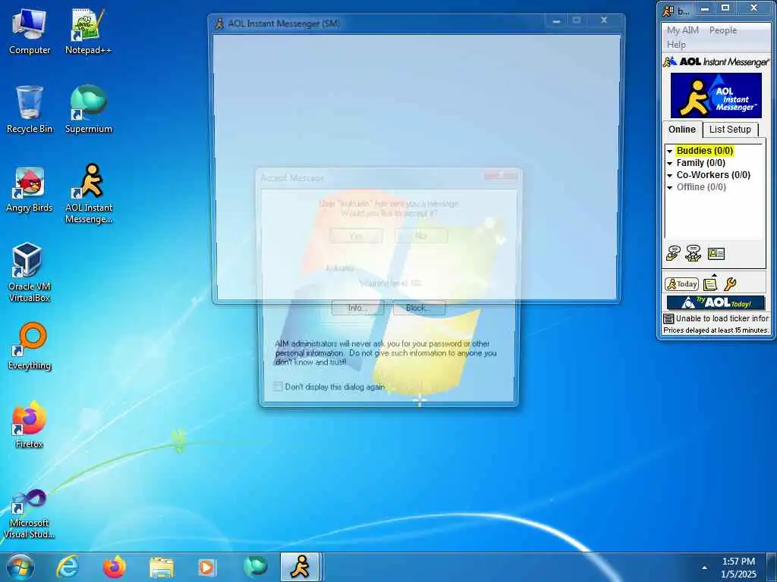Select the Everything desktop shortcut

[30, 346]
